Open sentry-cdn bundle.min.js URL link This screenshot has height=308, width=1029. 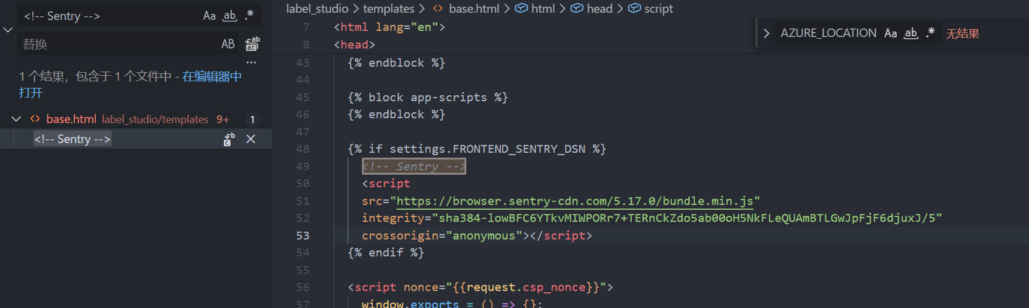(575, 201)
